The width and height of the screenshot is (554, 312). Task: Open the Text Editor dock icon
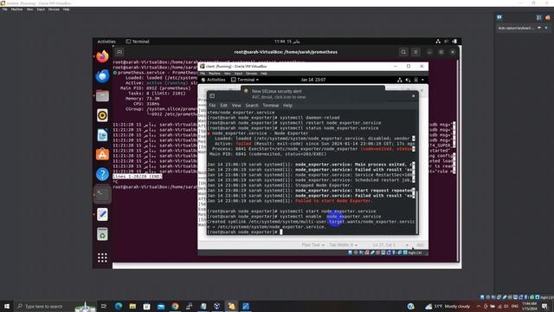point(102,214)
